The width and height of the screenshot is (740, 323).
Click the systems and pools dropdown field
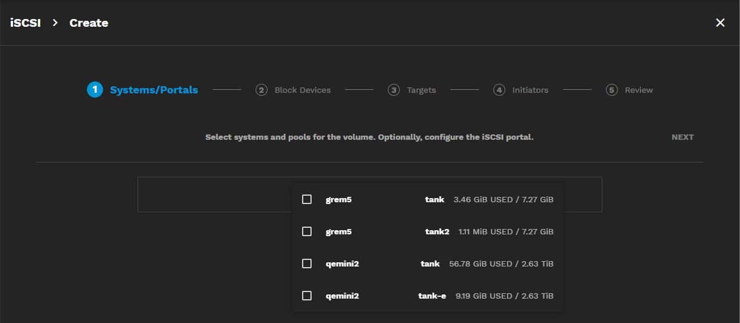pos(214,195)
